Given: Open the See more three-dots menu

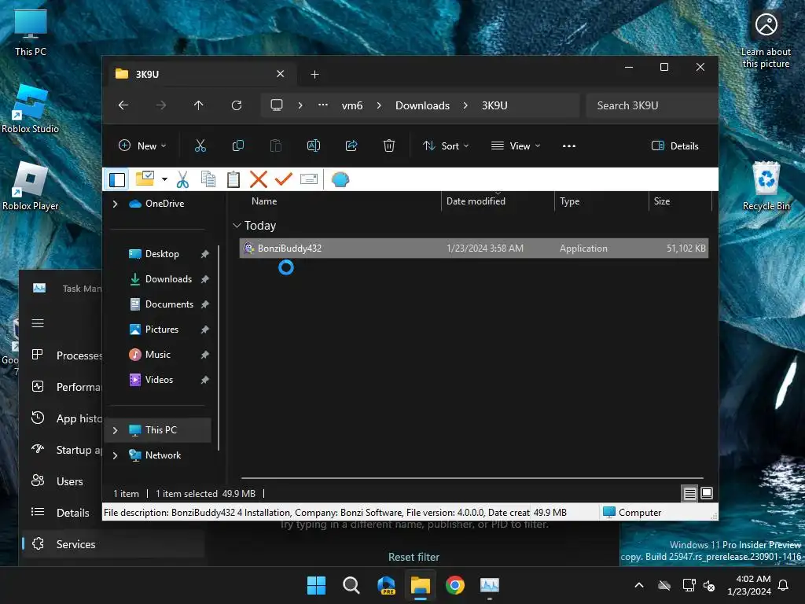Looking at the screenshot, I should [x=569, y=145].
